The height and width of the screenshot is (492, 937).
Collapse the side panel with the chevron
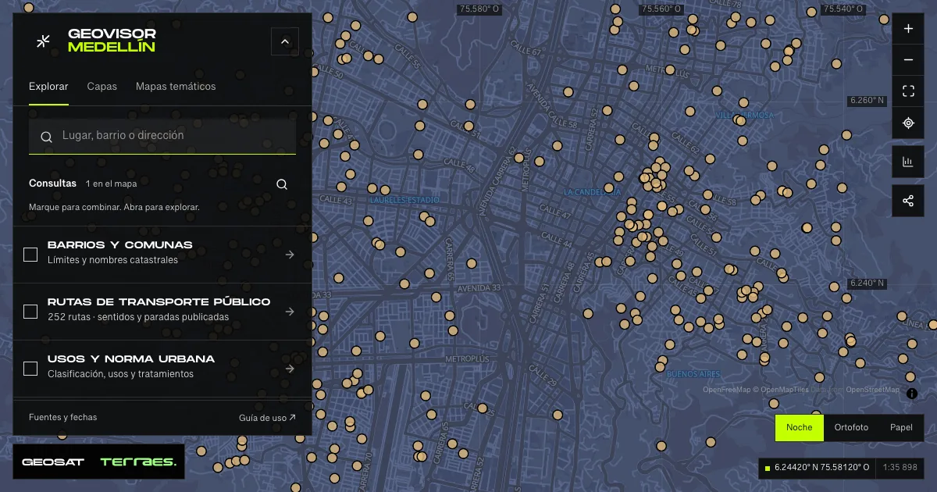point(285,41)
